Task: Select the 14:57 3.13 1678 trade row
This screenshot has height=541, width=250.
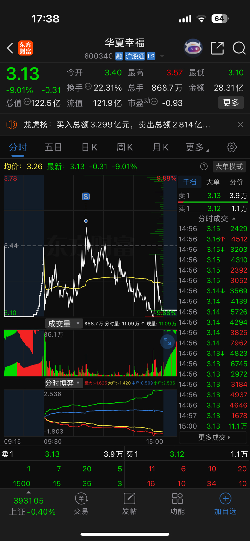Action: click(x=213, y=416)
